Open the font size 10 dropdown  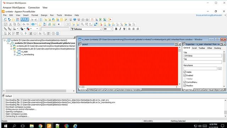click(111, 29)
